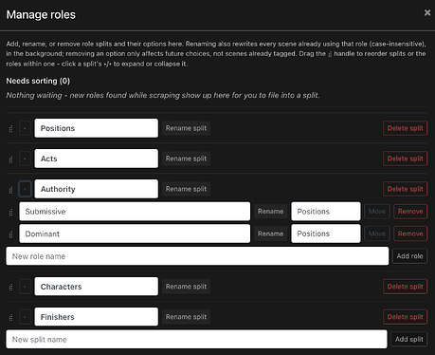Click Rename split for Positions
The width and height of the screenshot is (435, 355).
tap(186, 128)
